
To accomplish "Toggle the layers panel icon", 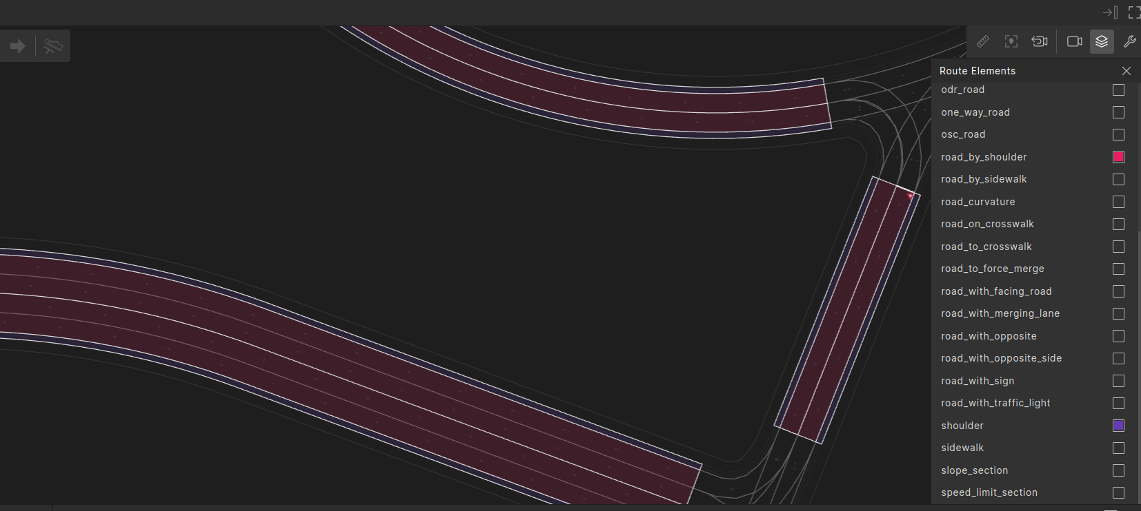I will (x=1102, y=41).
